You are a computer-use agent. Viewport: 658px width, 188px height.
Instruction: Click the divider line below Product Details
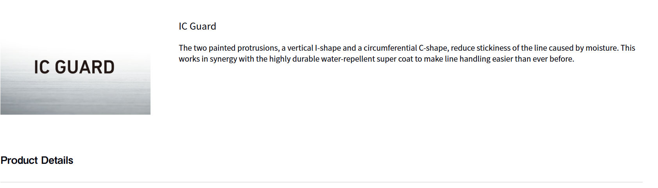coord(321,182)
